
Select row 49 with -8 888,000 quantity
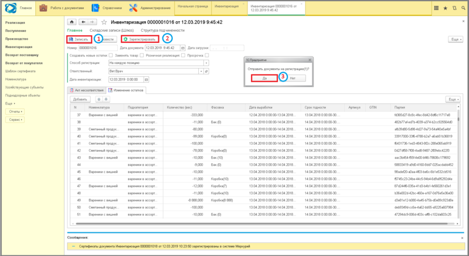click(264, 200)
